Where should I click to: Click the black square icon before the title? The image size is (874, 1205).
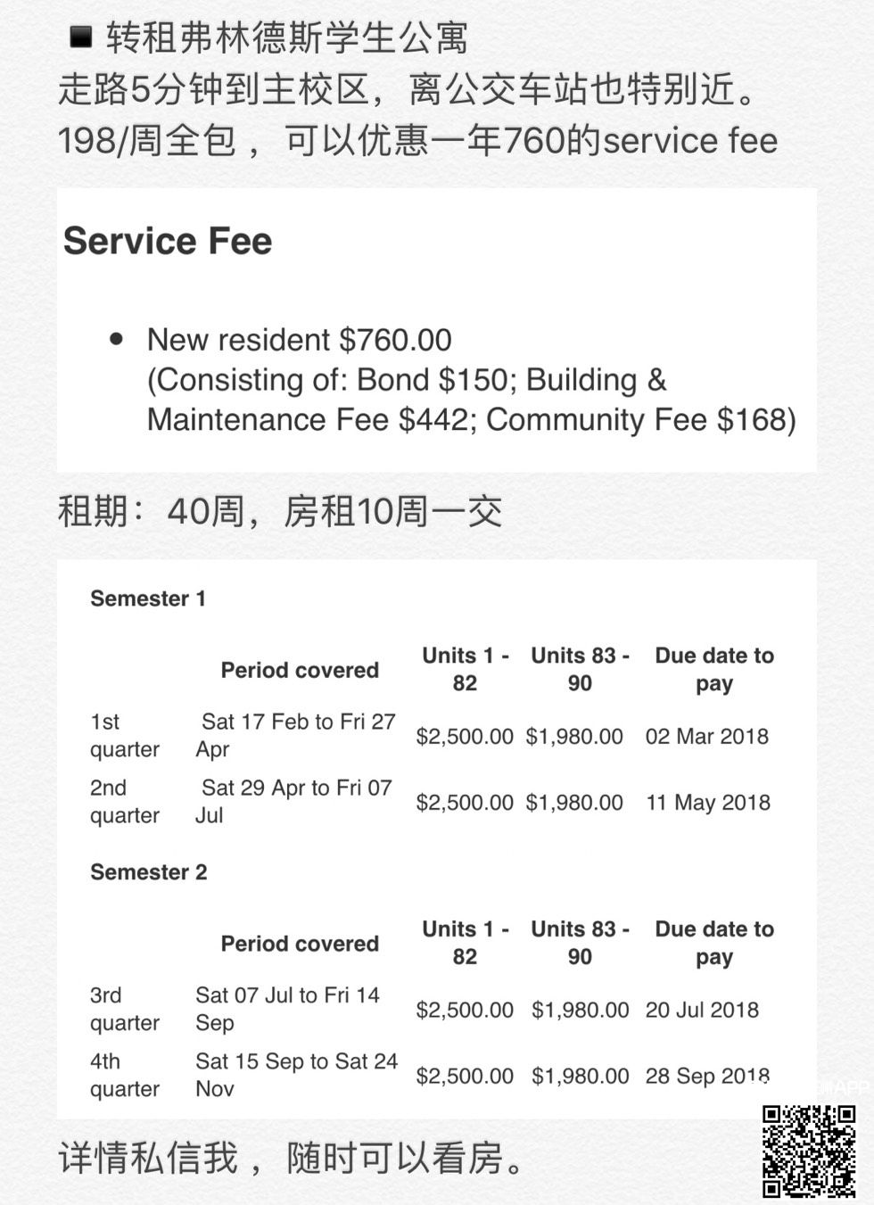(x=81, y=37)
